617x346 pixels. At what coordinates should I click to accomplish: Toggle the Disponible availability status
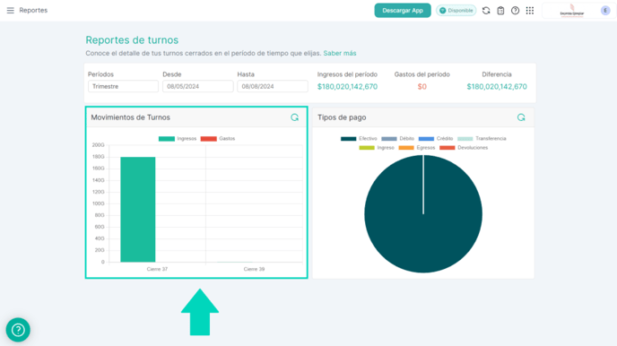(456, 11)
